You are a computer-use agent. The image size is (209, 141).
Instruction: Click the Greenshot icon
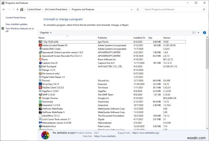click(40, 105)
